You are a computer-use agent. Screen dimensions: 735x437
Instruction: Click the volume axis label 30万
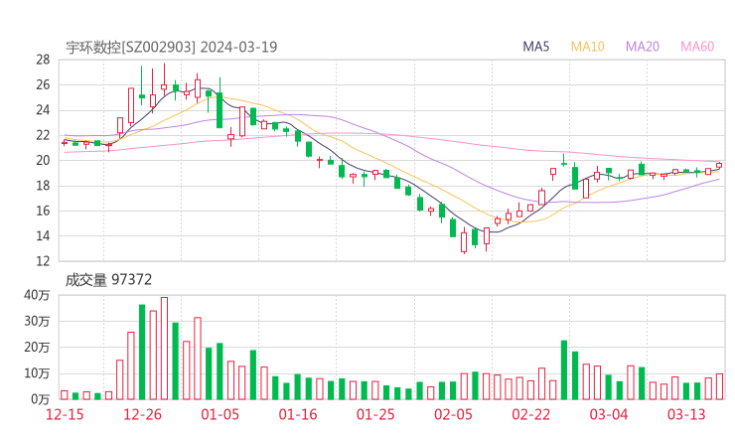click(x=37, y=322)
